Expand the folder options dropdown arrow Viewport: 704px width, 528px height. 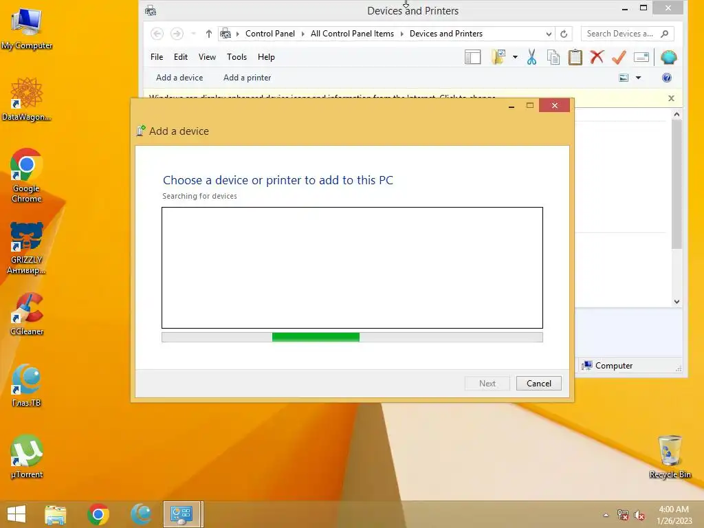pos(515,57)
